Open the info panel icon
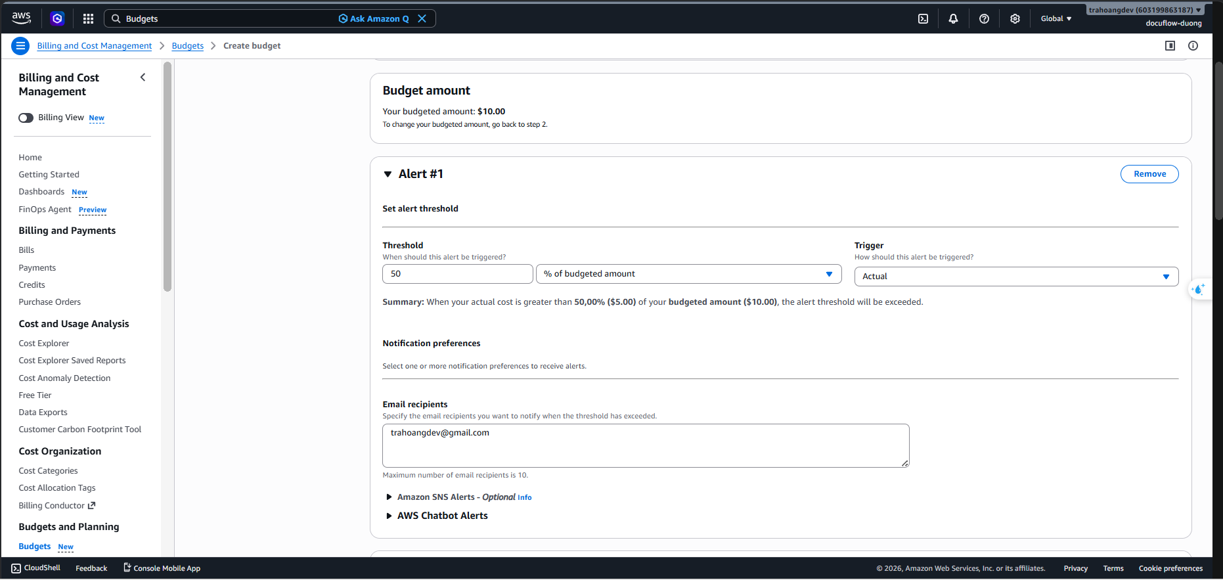Image resolution: width=1223 pixels, height=580 pixels. 1193,46
